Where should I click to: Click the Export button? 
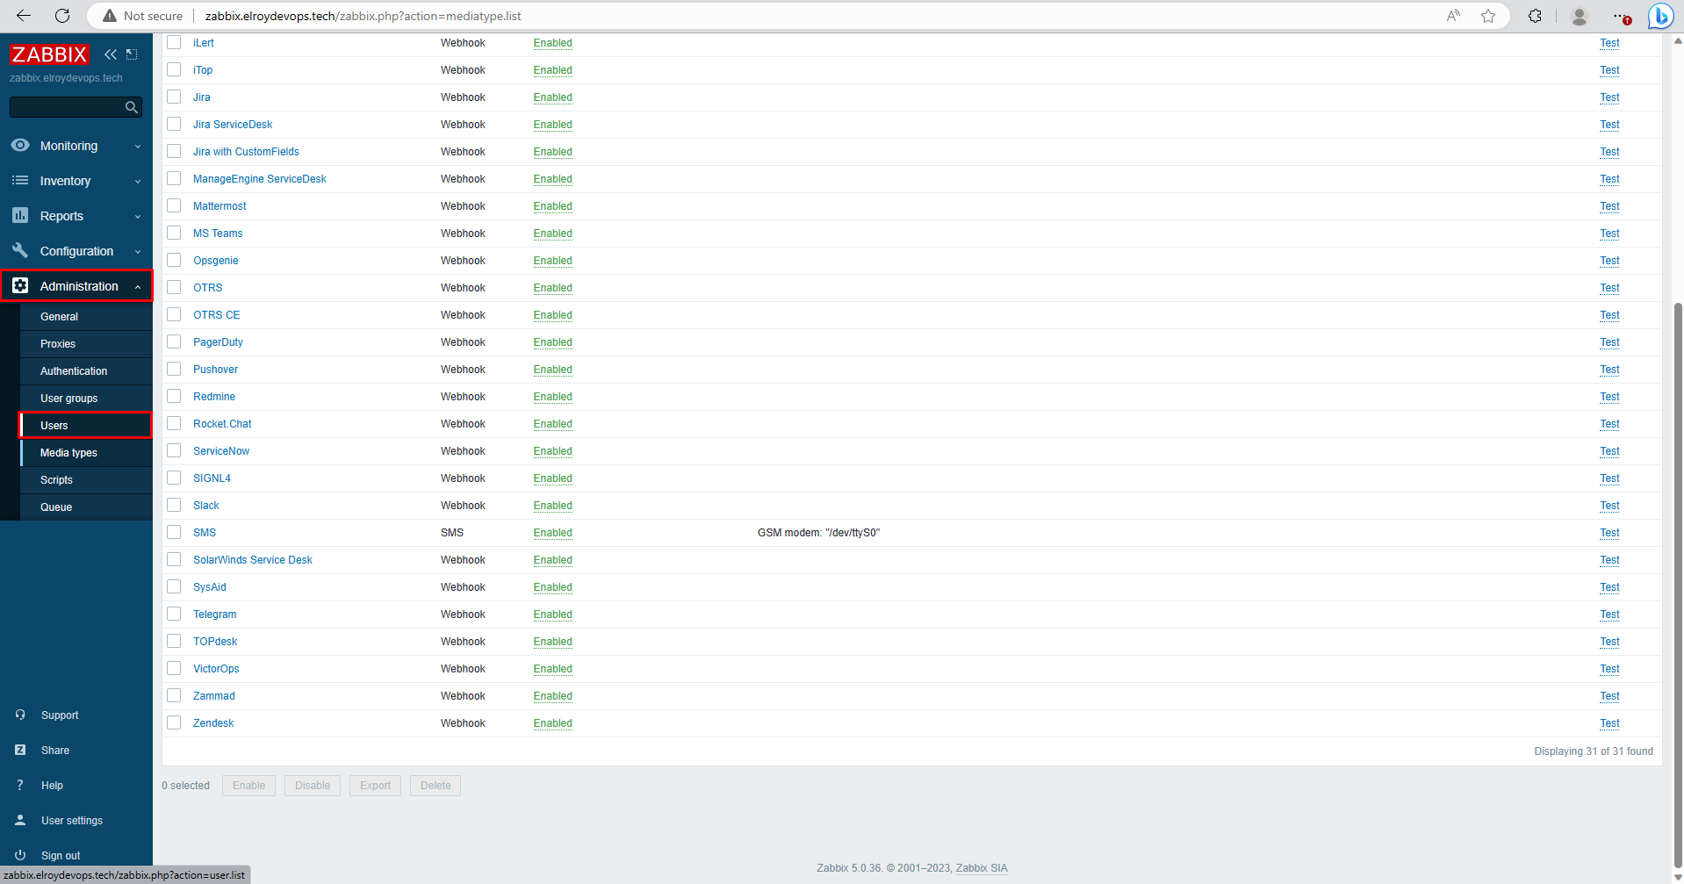[375, 786]
